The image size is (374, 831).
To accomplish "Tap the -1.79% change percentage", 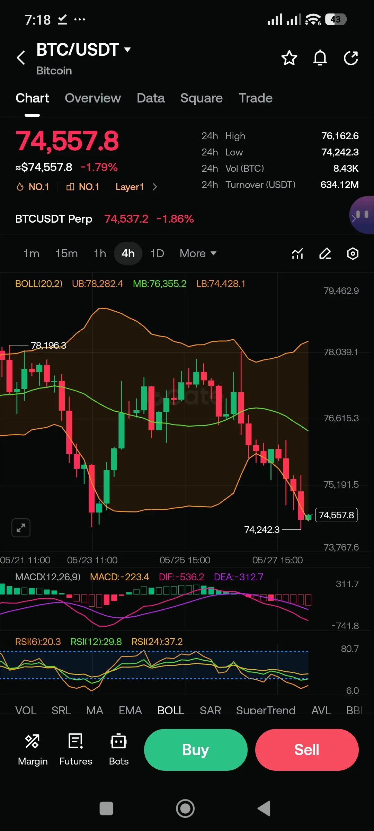I will [x=99, y=167].
